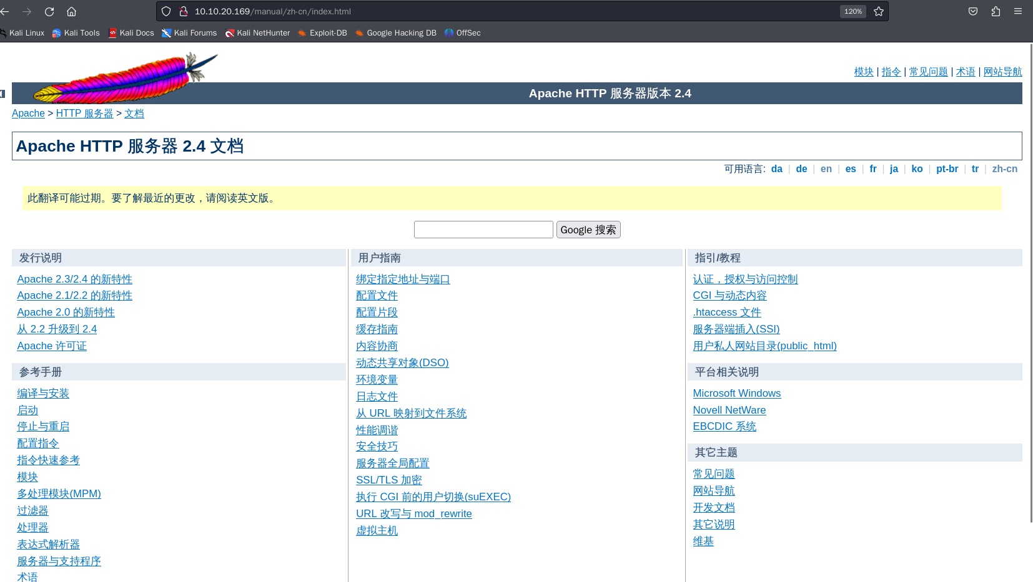The width and height of the screenshot is (1033, 582).
Task: Click the browser back arrow
Action: pos(5,11)
